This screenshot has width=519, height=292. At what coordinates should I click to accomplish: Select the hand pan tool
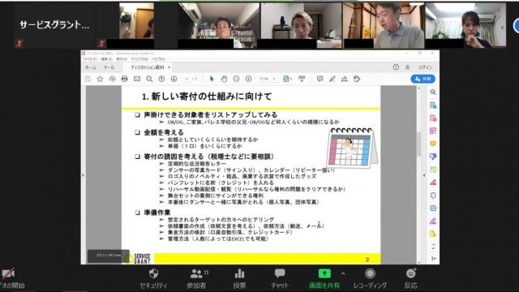coord(224,79)
